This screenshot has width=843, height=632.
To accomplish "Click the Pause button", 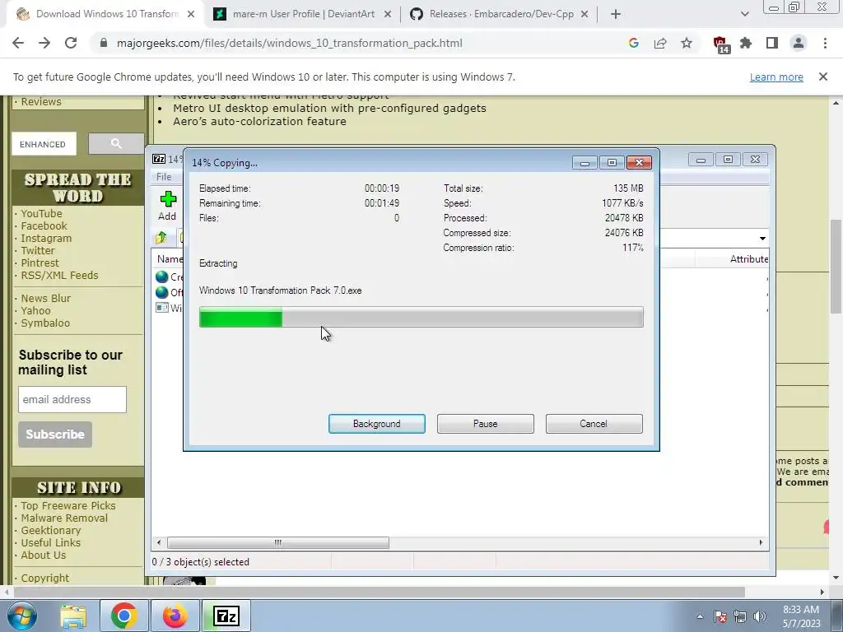I will [486, 424].
